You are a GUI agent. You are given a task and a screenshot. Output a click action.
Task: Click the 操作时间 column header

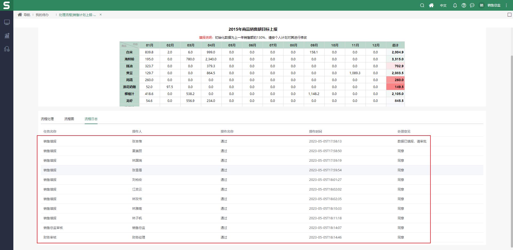[316, 132]
